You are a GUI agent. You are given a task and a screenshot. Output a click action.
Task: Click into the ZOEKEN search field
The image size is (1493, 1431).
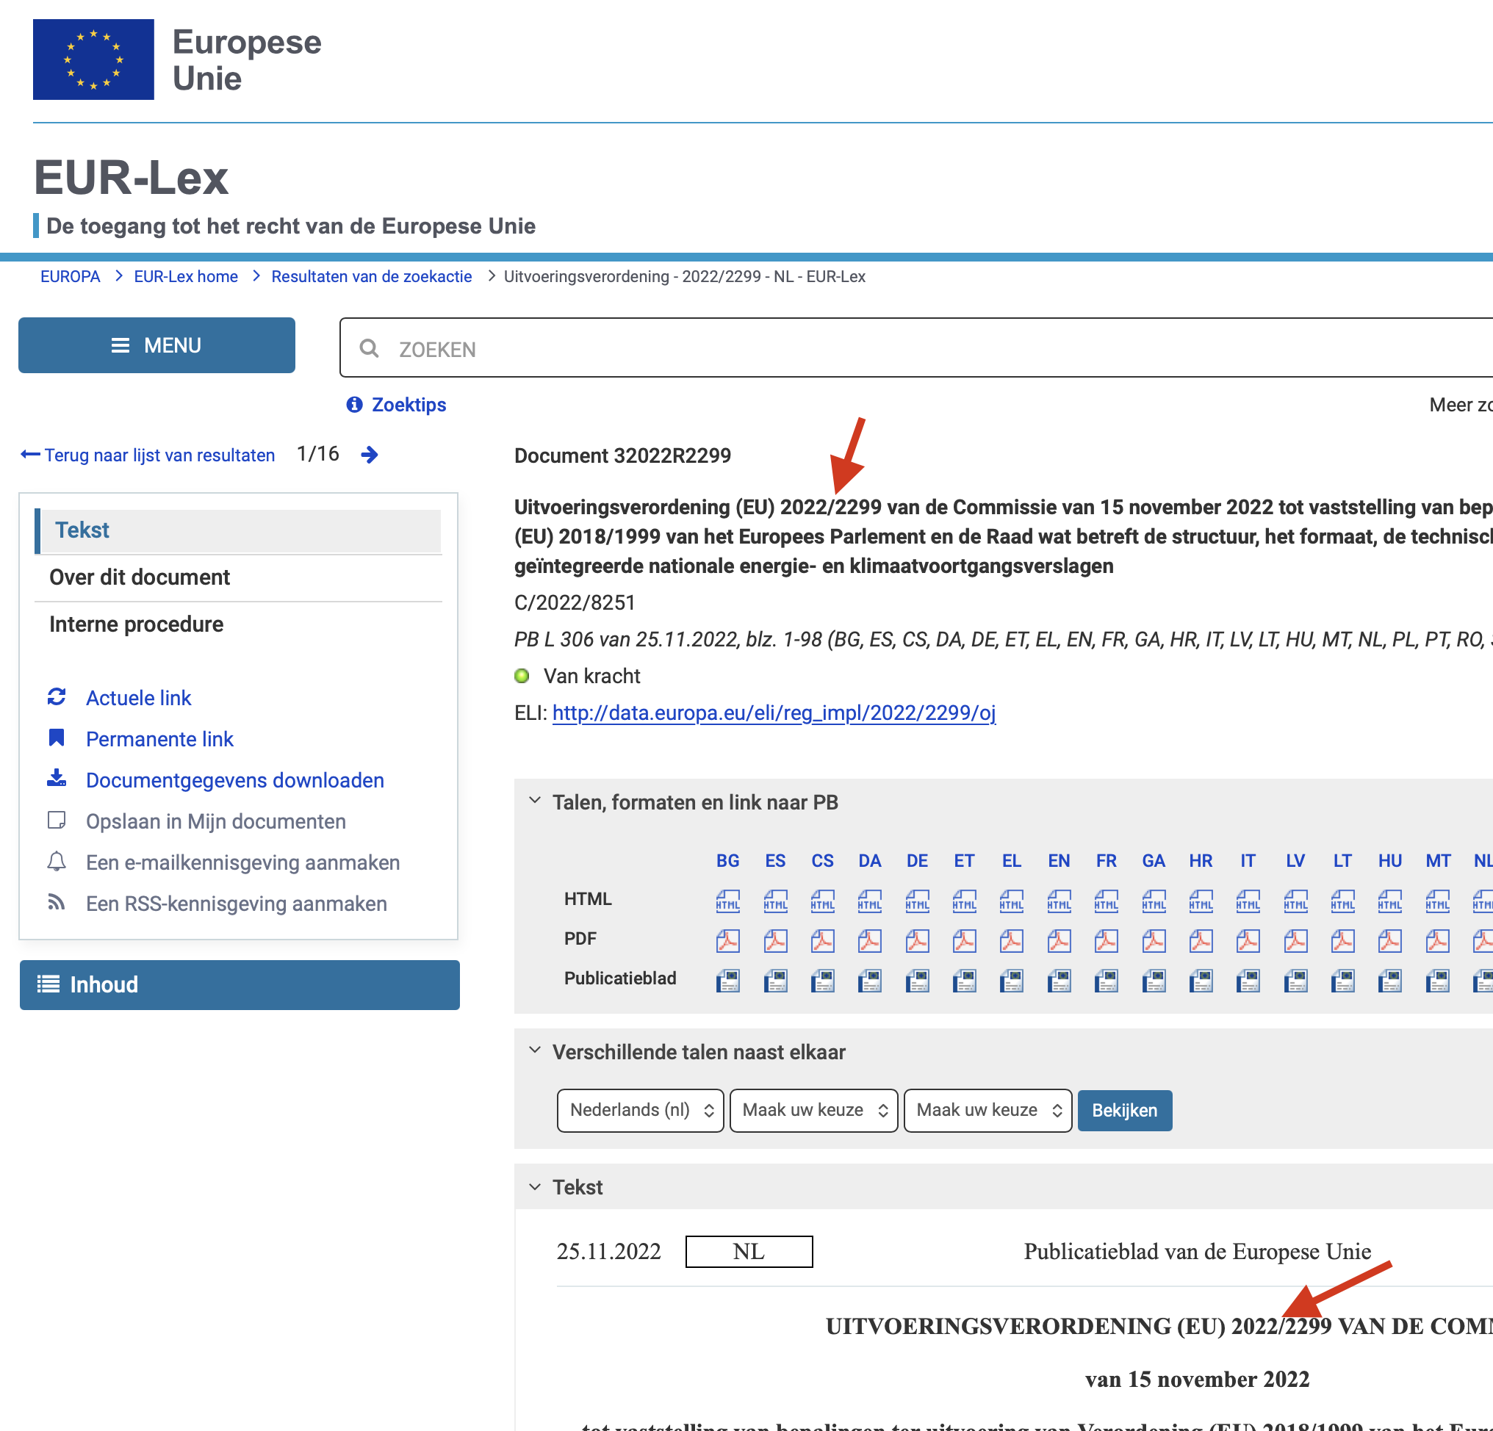click(915, 347)
